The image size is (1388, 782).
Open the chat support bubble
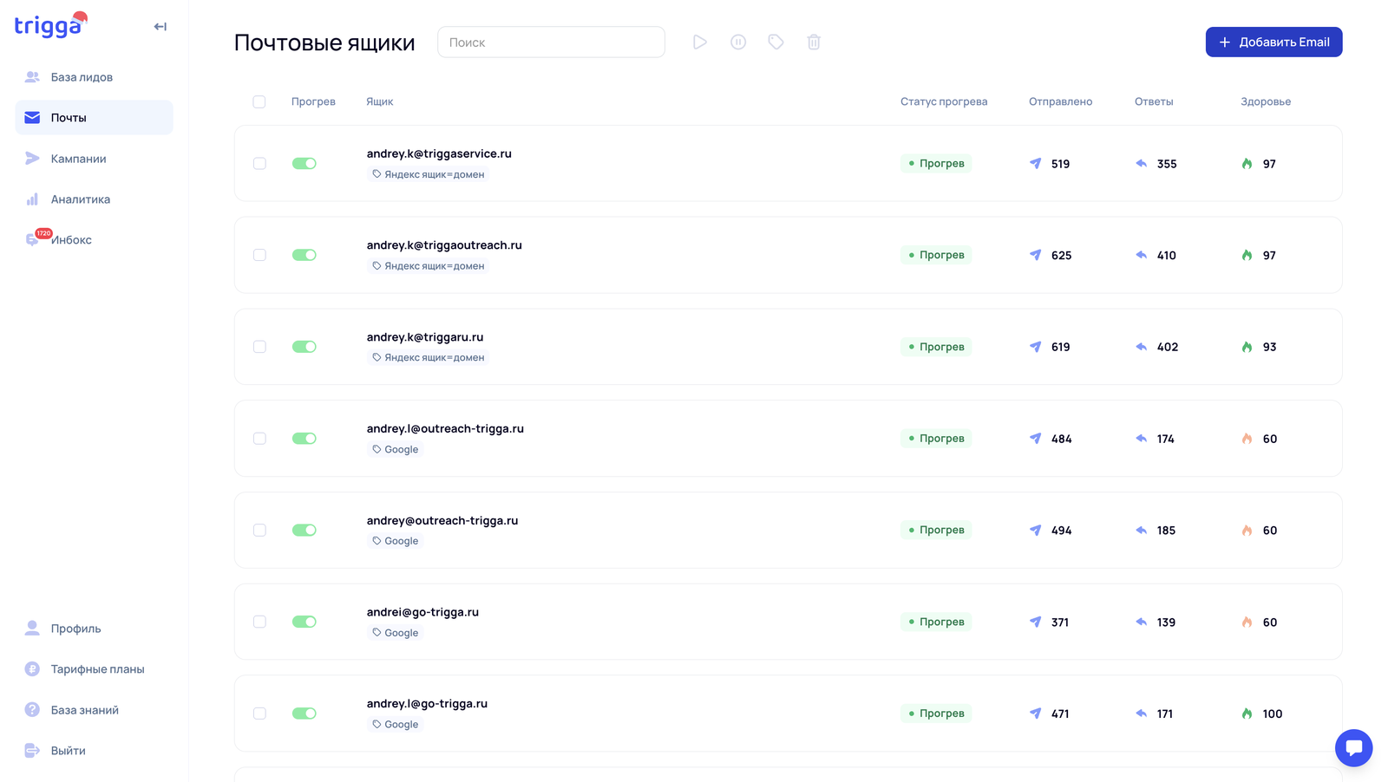click(1353, 748)
